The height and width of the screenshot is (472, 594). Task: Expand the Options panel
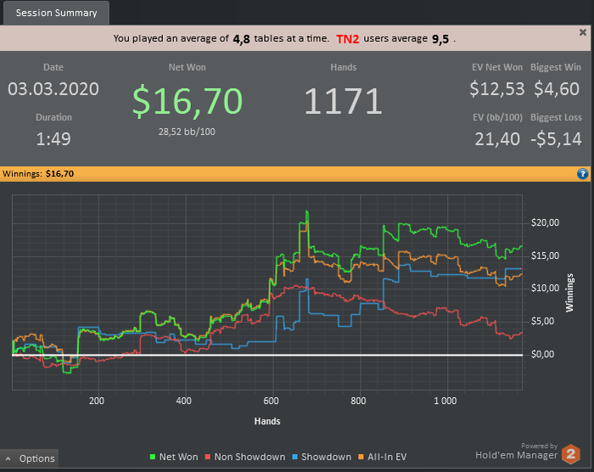30,458
